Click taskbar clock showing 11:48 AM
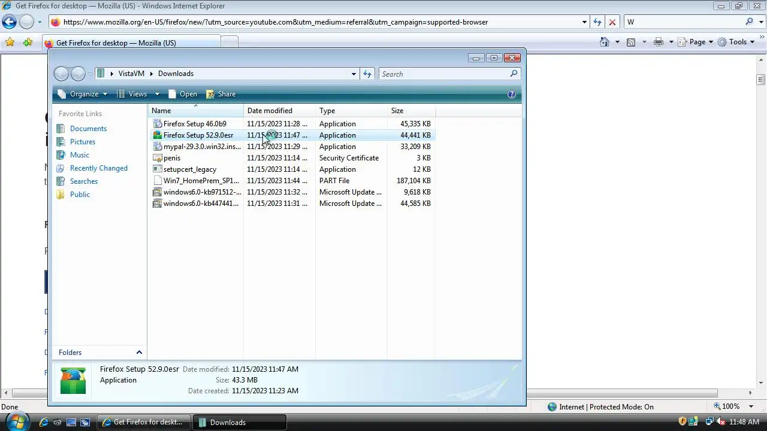Viewport: 767px width, 431px height. click(744, 422)
